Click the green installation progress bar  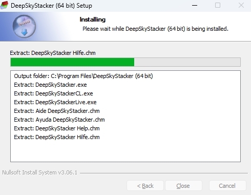(72, 62)
